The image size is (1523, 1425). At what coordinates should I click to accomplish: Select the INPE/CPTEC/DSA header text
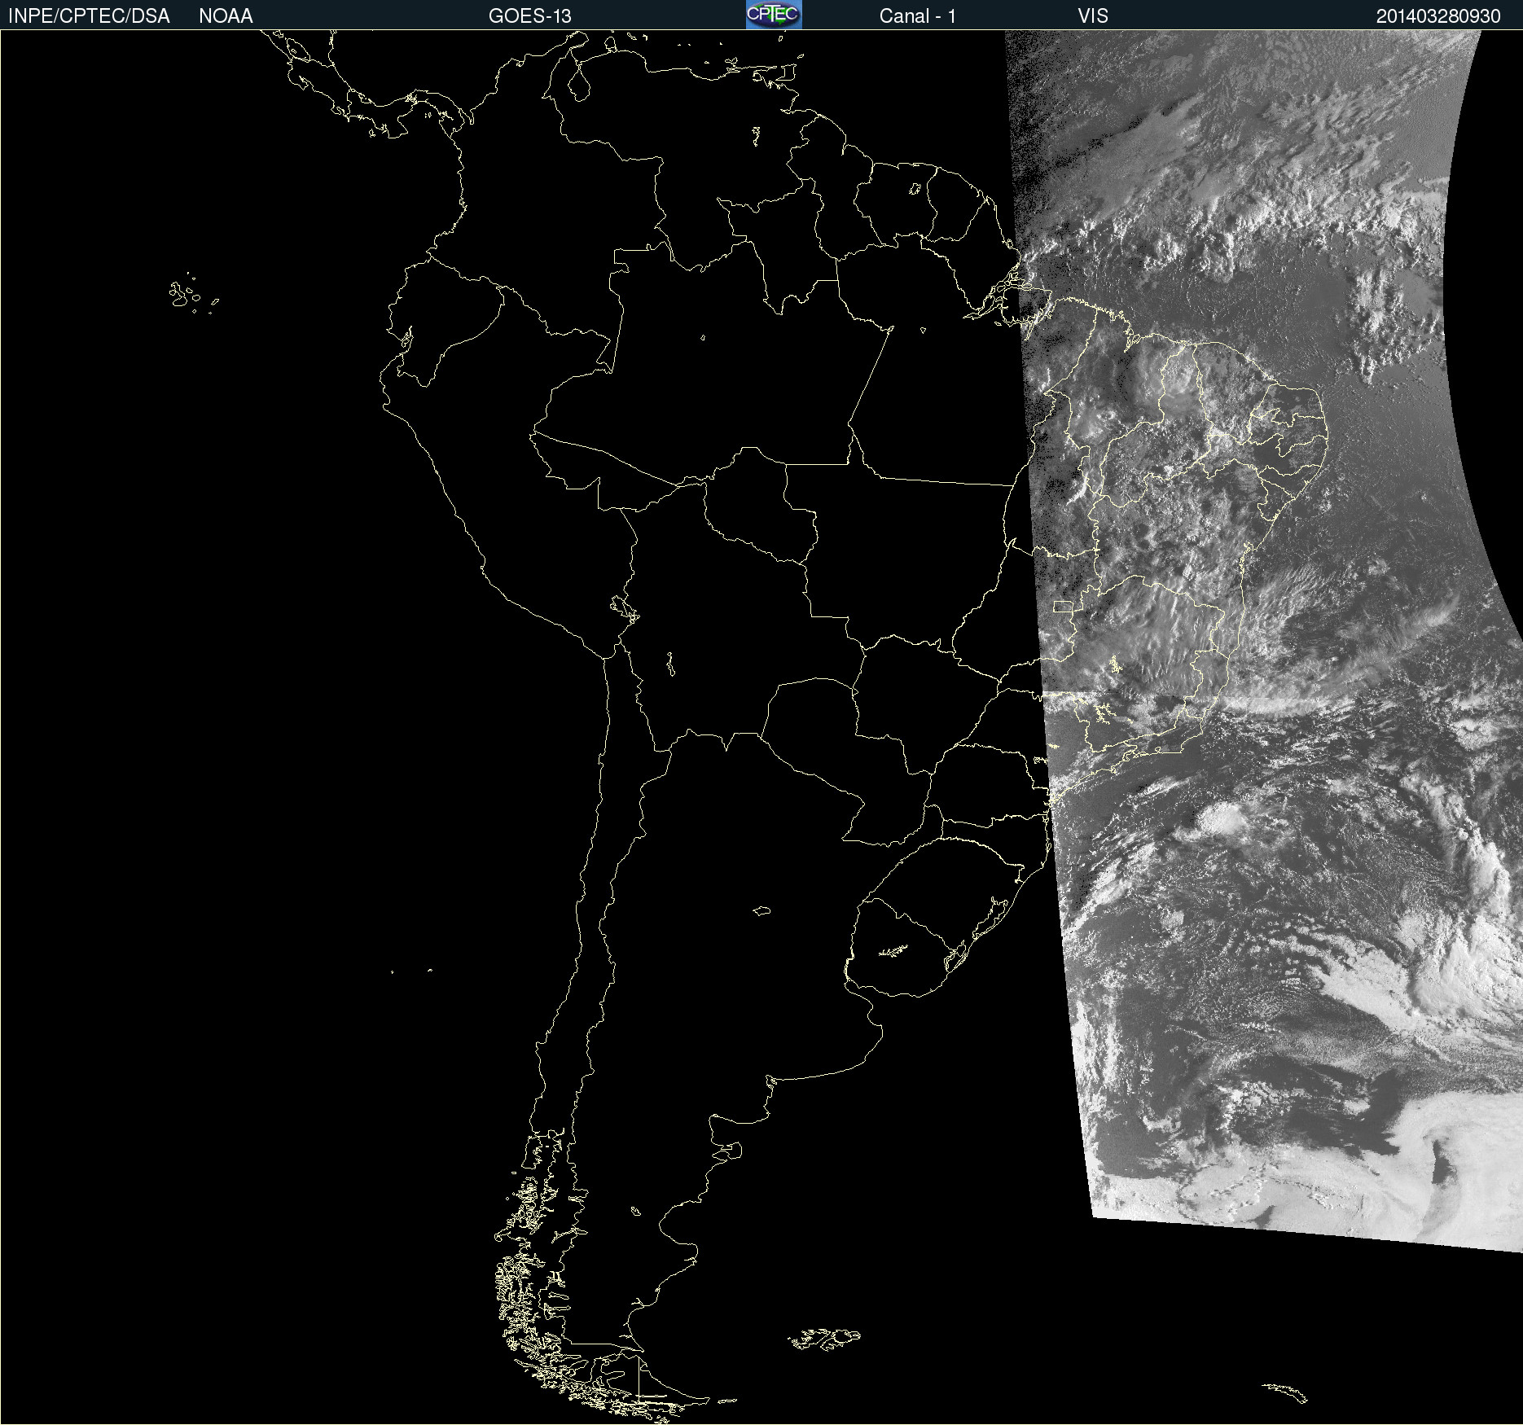(89, 16)
